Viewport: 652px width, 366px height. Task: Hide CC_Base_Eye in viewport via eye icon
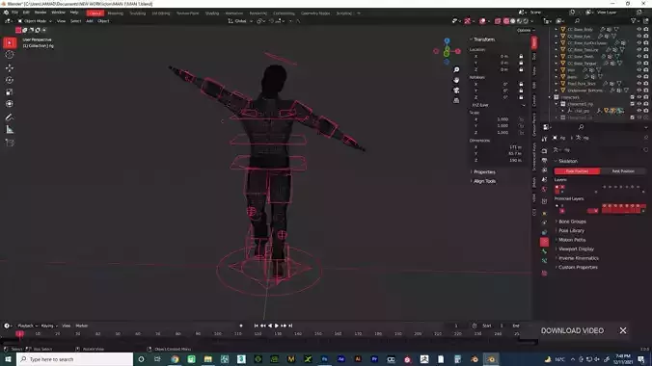click(639, 37)
